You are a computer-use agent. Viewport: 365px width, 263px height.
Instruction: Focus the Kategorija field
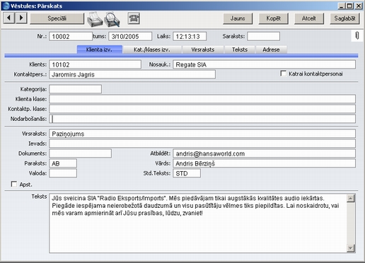pos(75,89)
